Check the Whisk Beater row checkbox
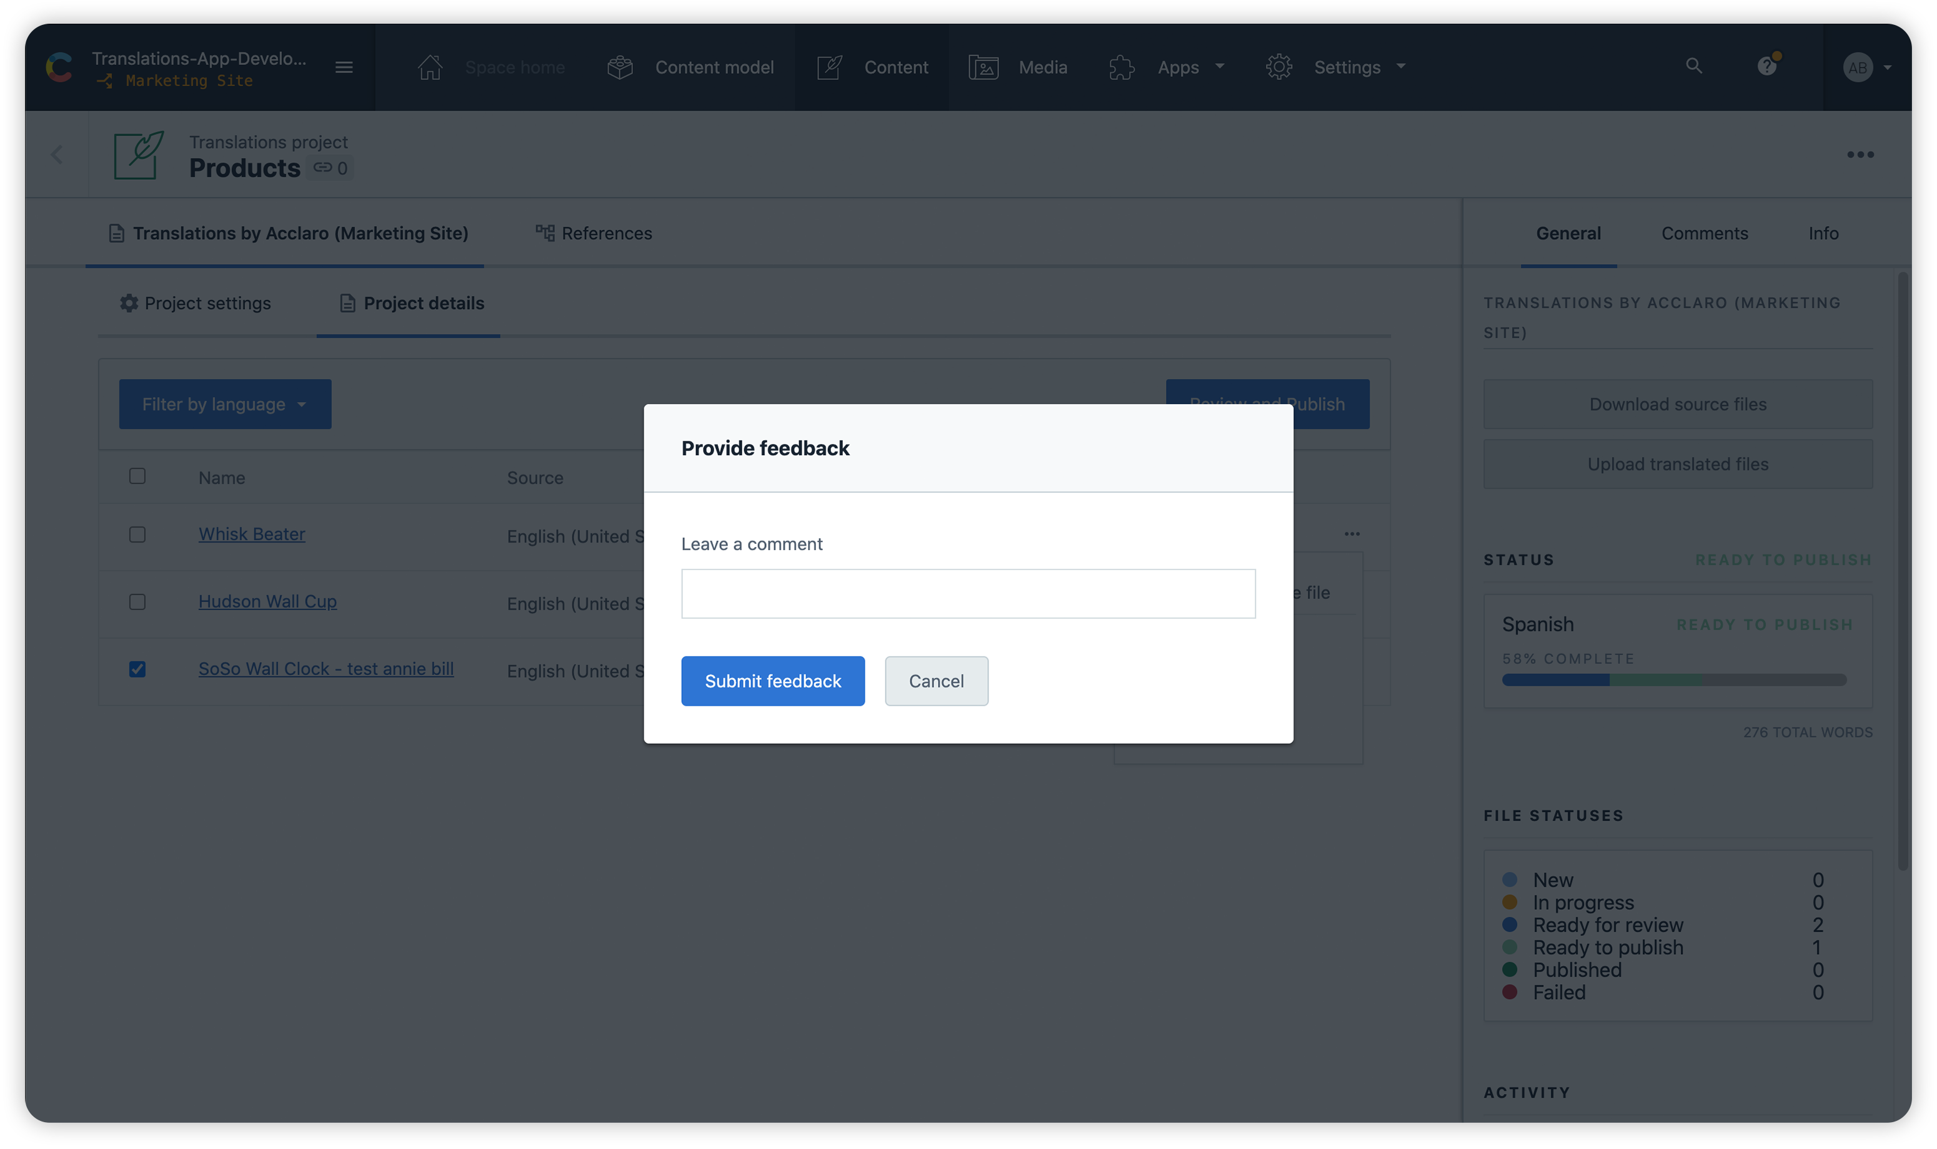The width and height of the screenshot is (1937, 1149). (137, 535)
